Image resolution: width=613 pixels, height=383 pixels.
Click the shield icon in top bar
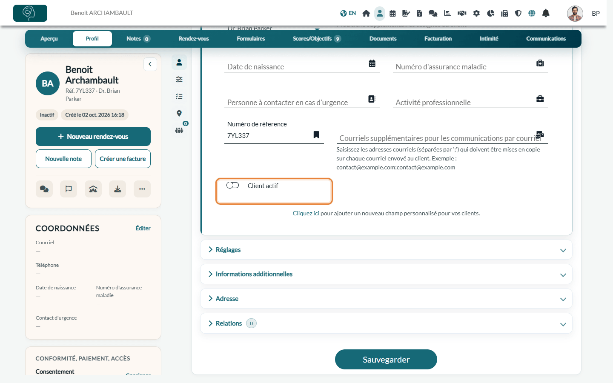[x=518, y=13]
